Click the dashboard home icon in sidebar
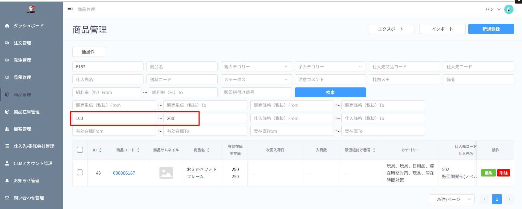Image resolution: width=522 pixels, height=209 pixels. (7, 26)
